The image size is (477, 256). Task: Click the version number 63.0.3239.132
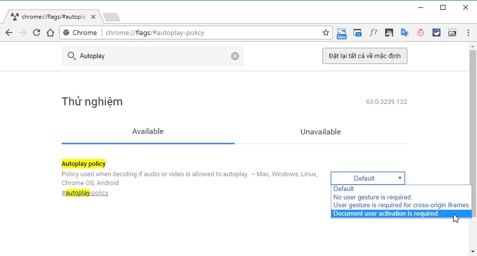pos(386,101)
